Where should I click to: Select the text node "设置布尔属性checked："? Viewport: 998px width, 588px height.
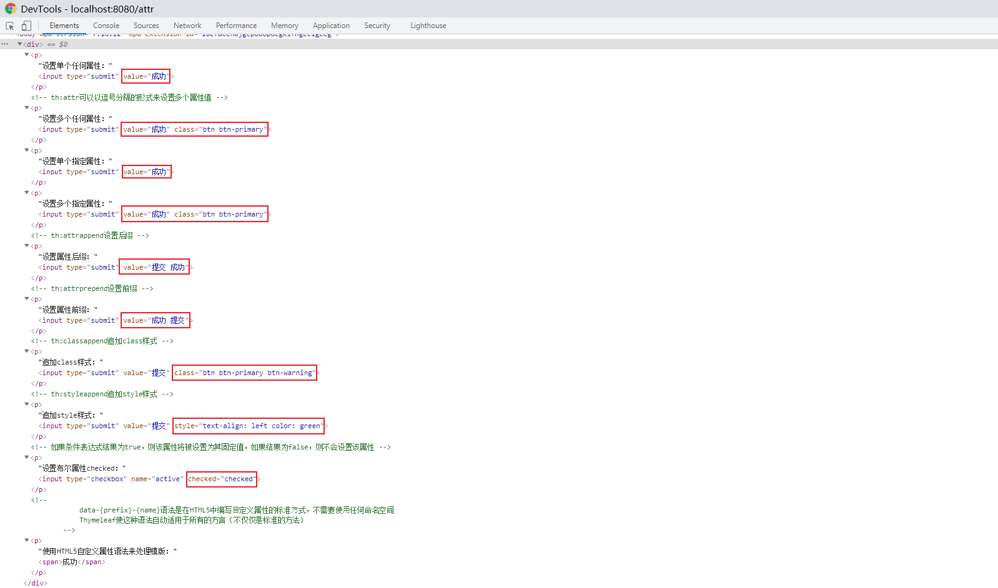(x=82, y=468)
